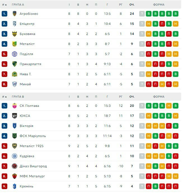
Task: Sort Група А by rank number
Action: coord(4,5)
